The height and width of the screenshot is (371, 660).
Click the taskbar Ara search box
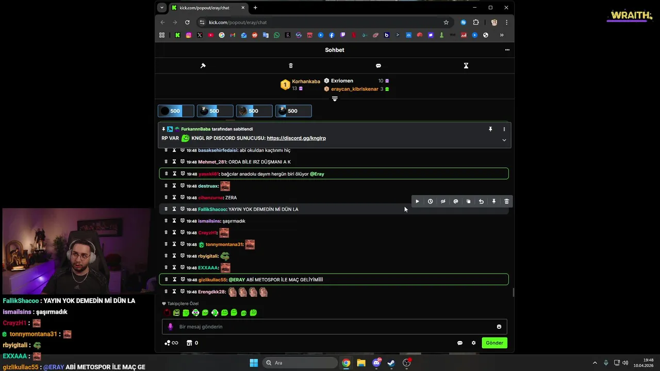[x=300, y=363]
